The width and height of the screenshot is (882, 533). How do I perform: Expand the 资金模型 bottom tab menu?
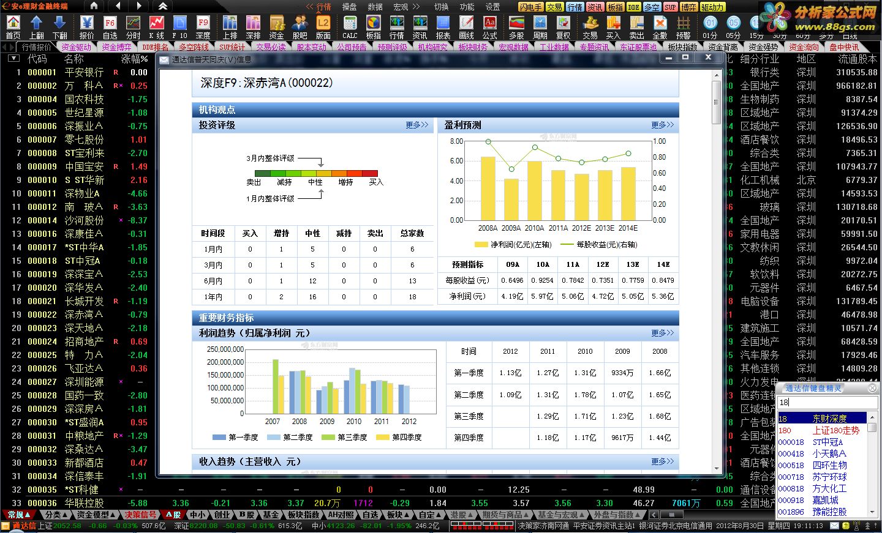[x=96, y=515]
